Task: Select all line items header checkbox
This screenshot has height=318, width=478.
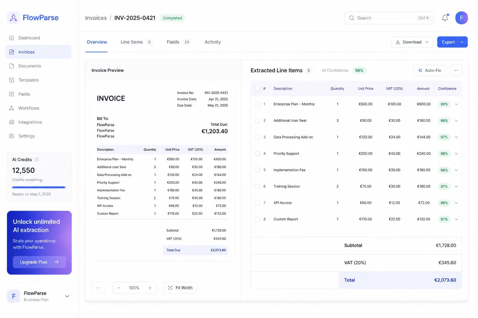Action: (x=257, y=89)
